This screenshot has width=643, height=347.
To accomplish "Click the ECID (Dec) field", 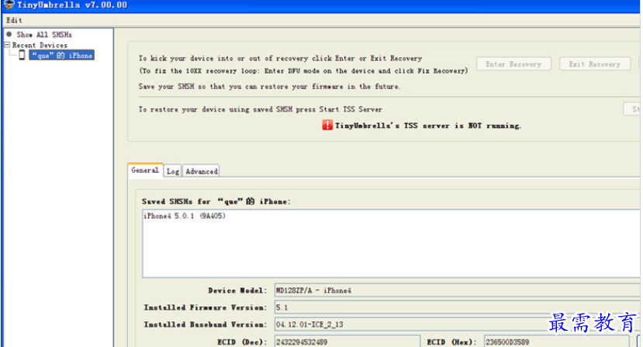I will tap(347, 342).
